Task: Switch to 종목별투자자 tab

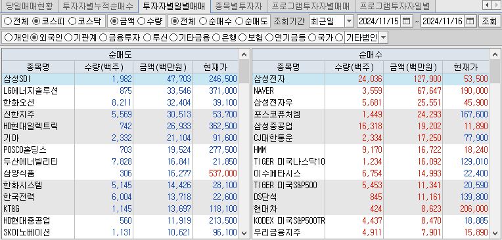Action: tap(239, 6)
